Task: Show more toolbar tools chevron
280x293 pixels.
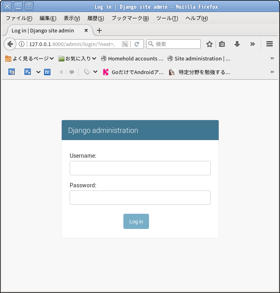Action: pos(252,44)
